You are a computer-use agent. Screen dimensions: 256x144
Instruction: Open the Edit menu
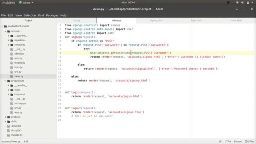[x=10, y=15]
